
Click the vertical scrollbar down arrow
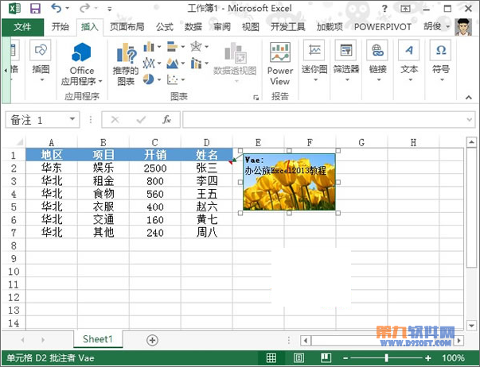coord(471,326)
